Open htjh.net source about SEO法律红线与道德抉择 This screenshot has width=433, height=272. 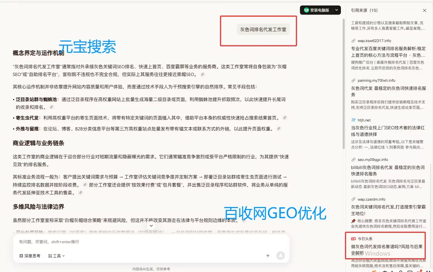pos(388,131)
